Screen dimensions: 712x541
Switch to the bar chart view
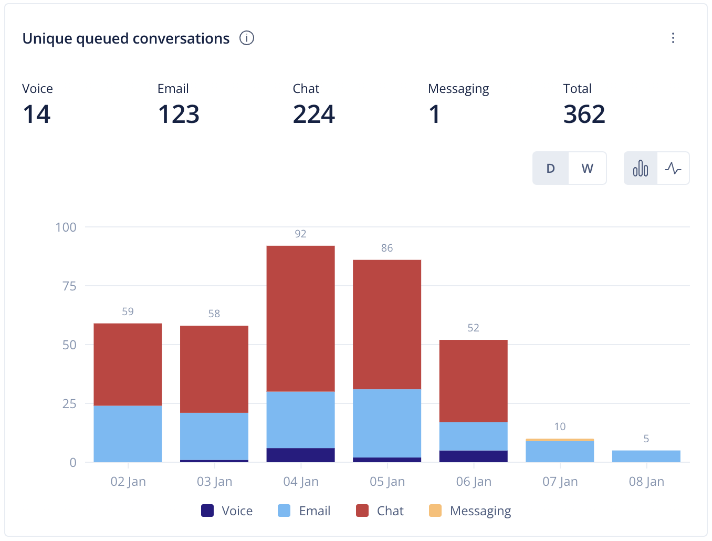point(641,168)
